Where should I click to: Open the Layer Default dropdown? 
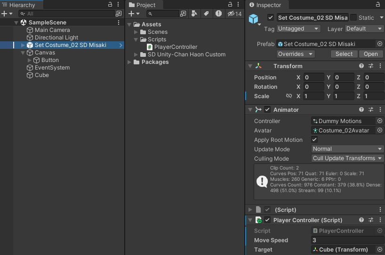tap(364, 29)
